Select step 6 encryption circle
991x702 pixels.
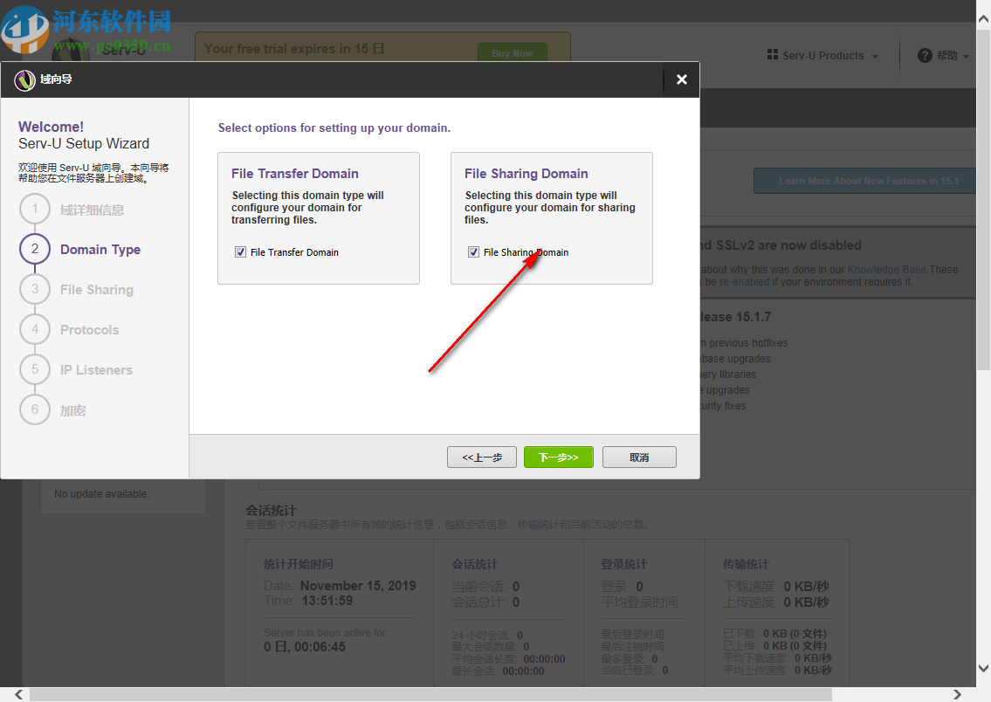[35, 409]
